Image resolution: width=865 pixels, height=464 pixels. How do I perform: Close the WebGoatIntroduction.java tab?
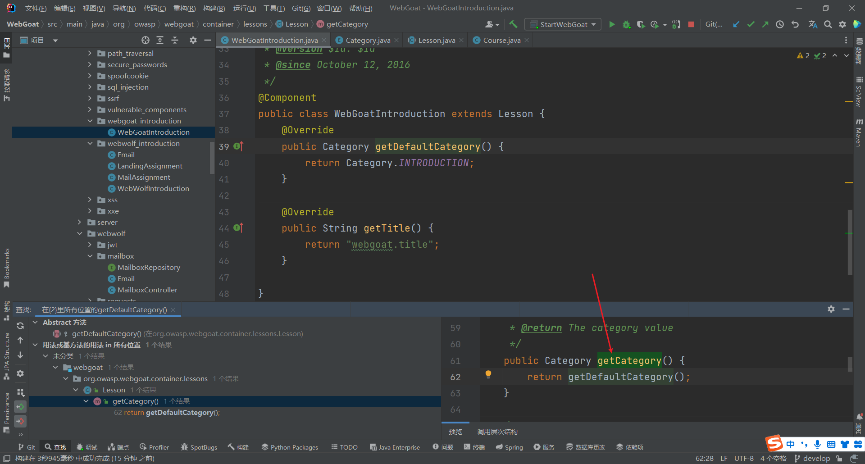click(323, 40)
